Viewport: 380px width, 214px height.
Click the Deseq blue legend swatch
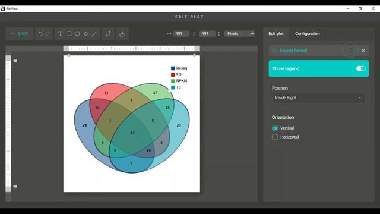coord(173,68)
